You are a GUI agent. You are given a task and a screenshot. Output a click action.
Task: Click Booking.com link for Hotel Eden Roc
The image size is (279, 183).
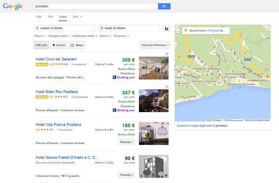(x=126, y=110)
